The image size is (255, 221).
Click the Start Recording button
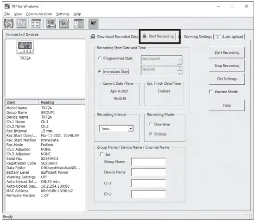pos(227,52)
